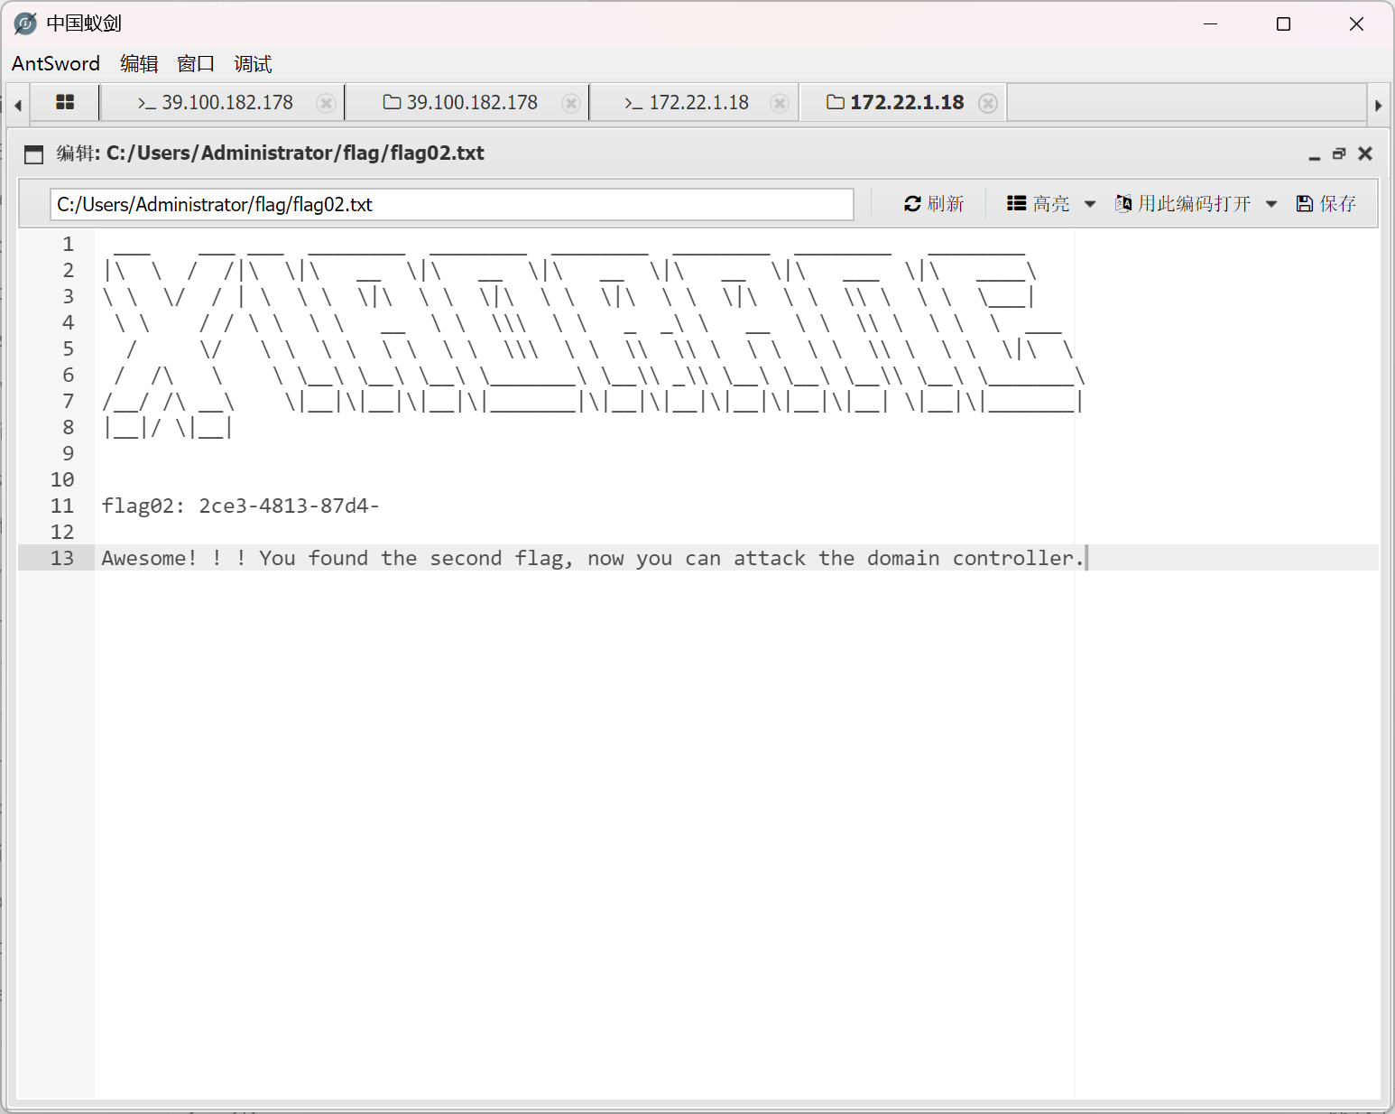This screenshot has width=1395, height=1114.
Task: Open the 调试 debug menu
Action: (253, 64)
